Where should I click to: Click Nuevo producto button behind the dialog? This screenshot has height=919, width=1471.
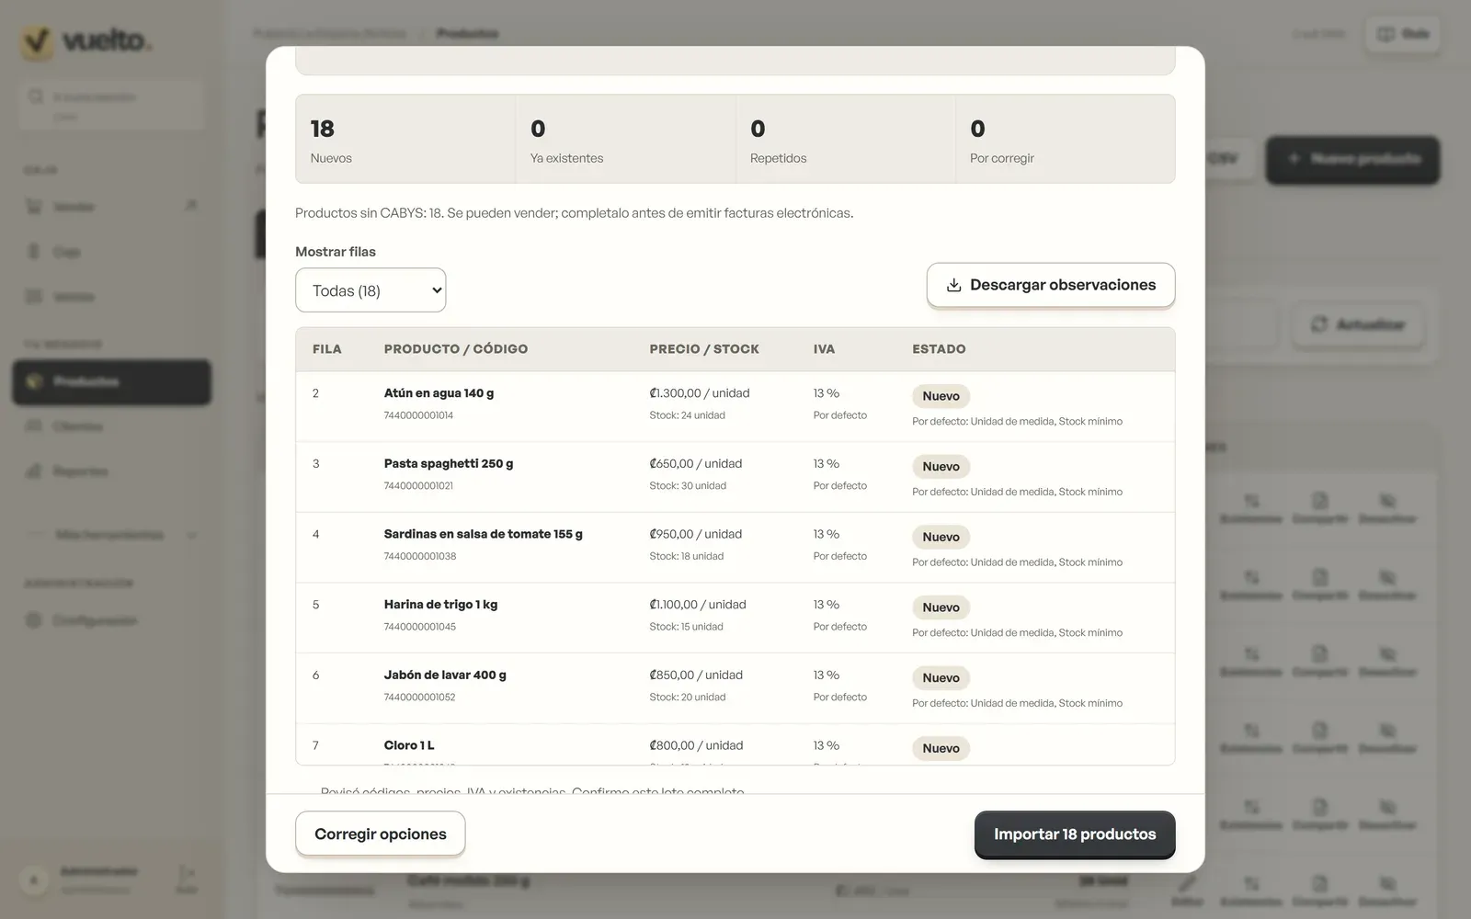[x=1352, y=159]
